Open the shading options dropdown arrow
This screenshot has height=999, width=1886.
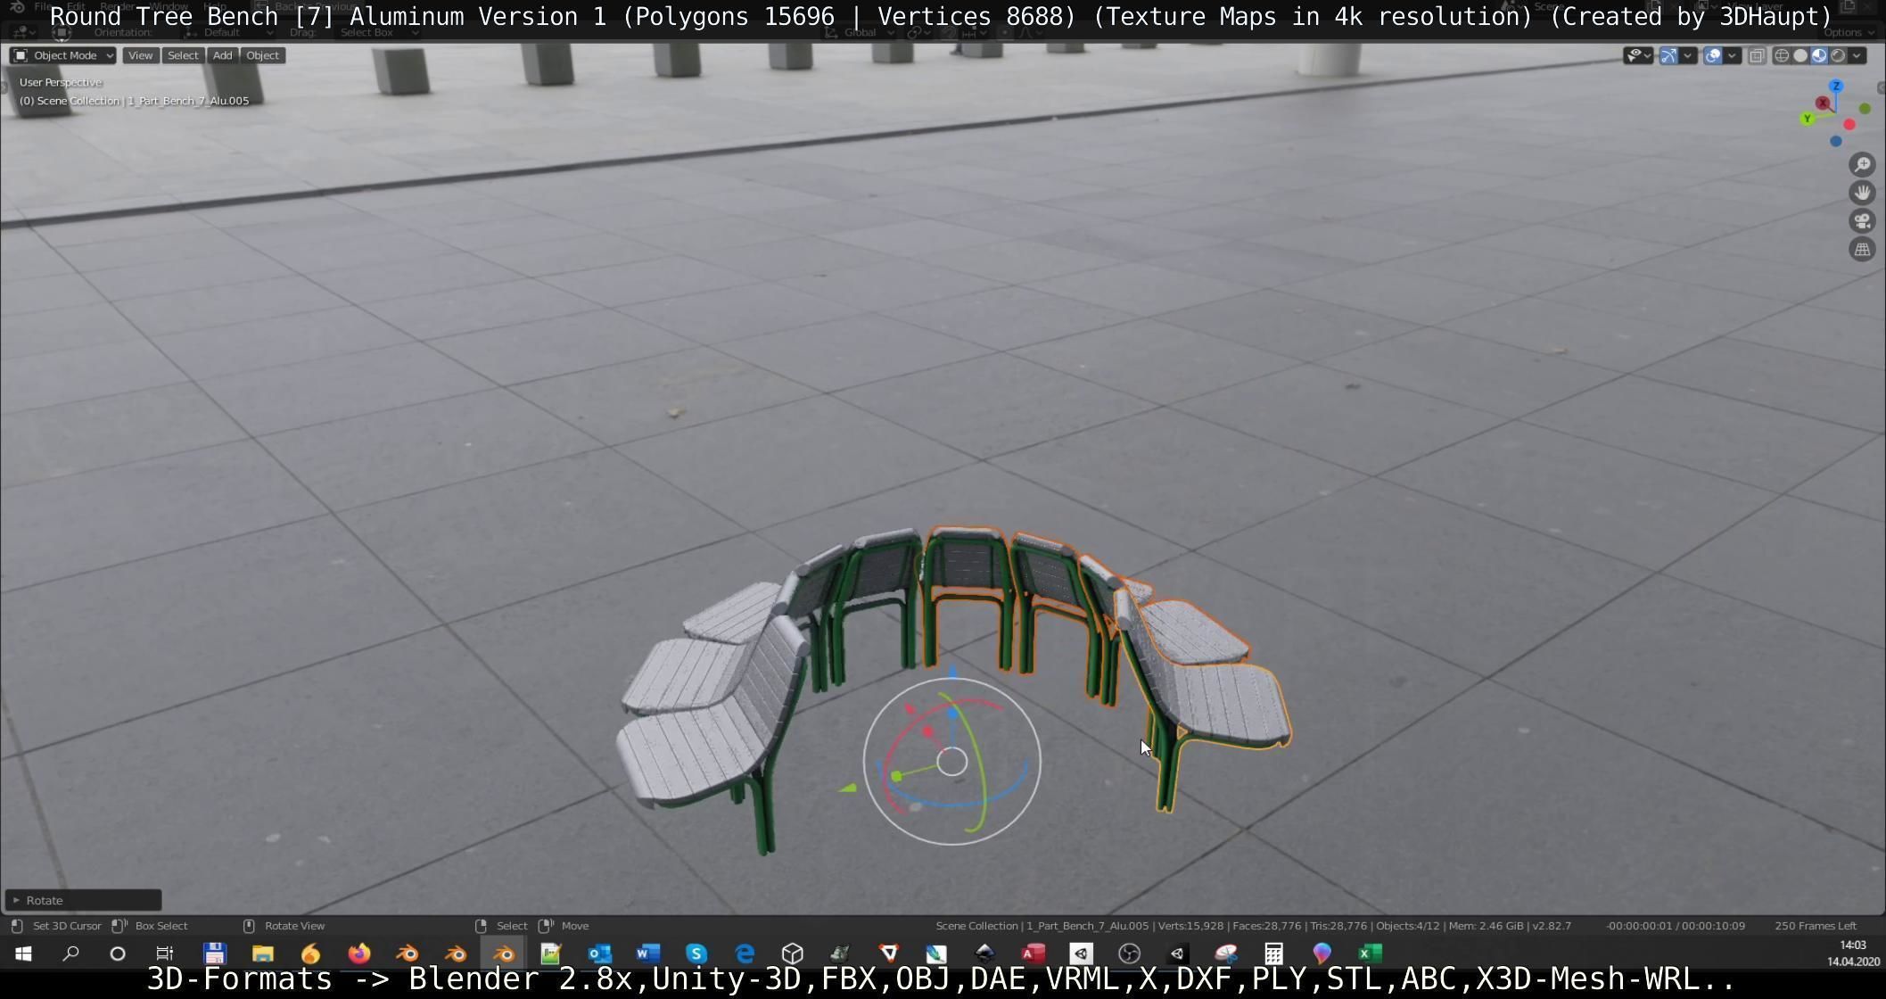pos(1857,55)
